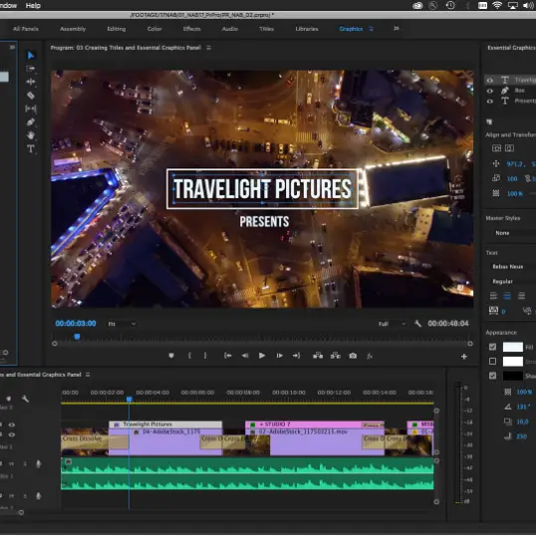Uncheck the Shadow checkbox
The height and width of the screenshot is (536, 536).
click(x=492, y=376)
